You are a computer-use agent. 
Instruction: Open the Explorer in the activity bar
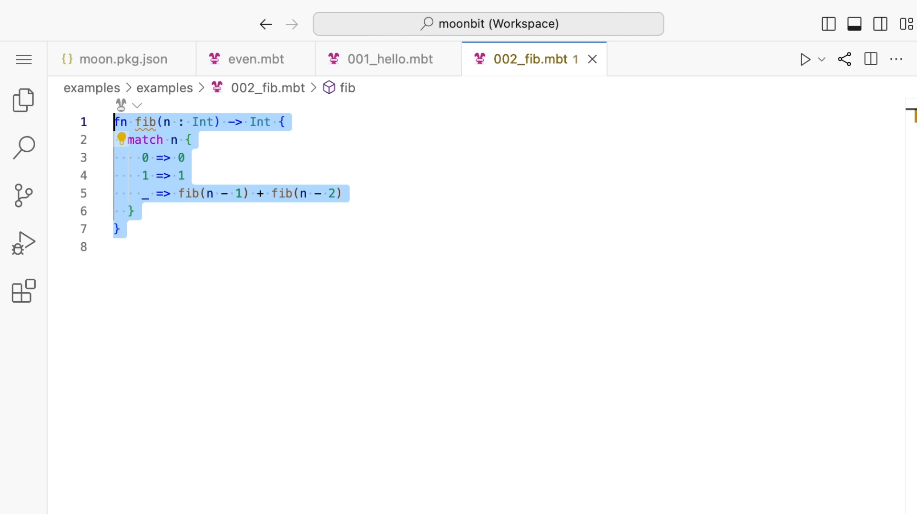pos(23,100)
